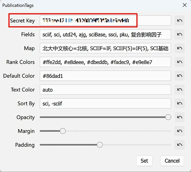191x172 pixels.
Task: Edit the Default Color #86dad1 field
Action: tap(105, 76)
